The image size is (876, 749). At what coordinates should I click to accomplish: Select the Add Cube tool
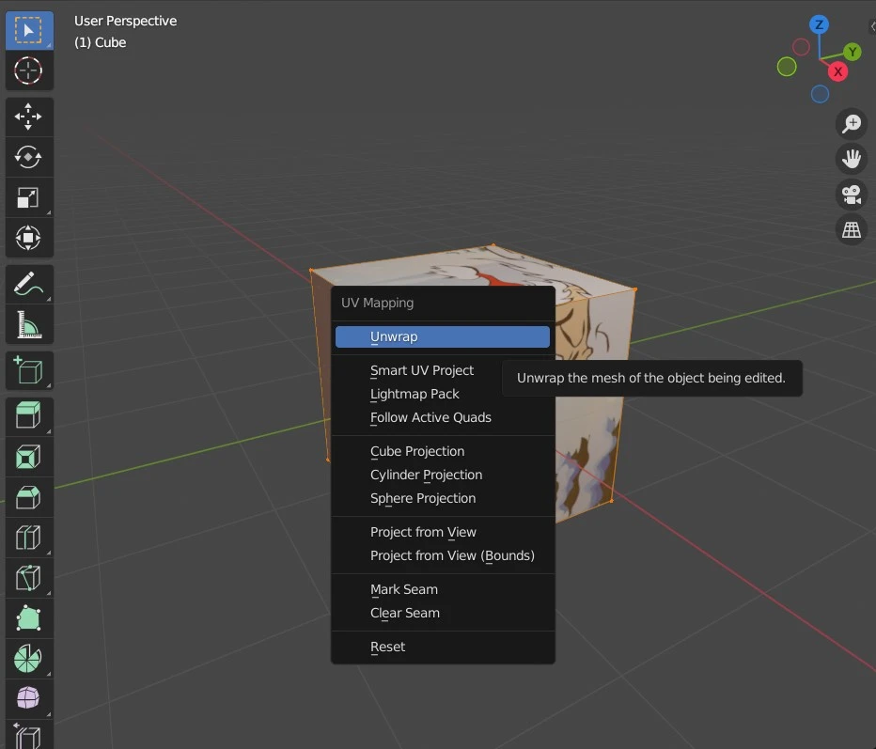pyautogui.click(x=29, y=370)
